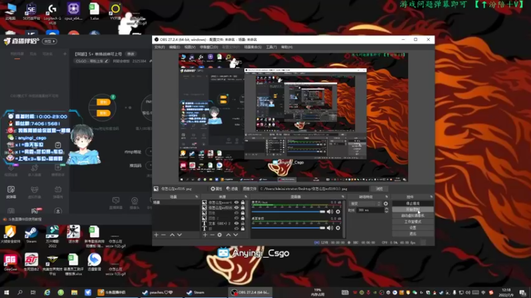Open the 模式 switcher in 直播伴侣 title
The image size is (531, 298).
point(49,41)
